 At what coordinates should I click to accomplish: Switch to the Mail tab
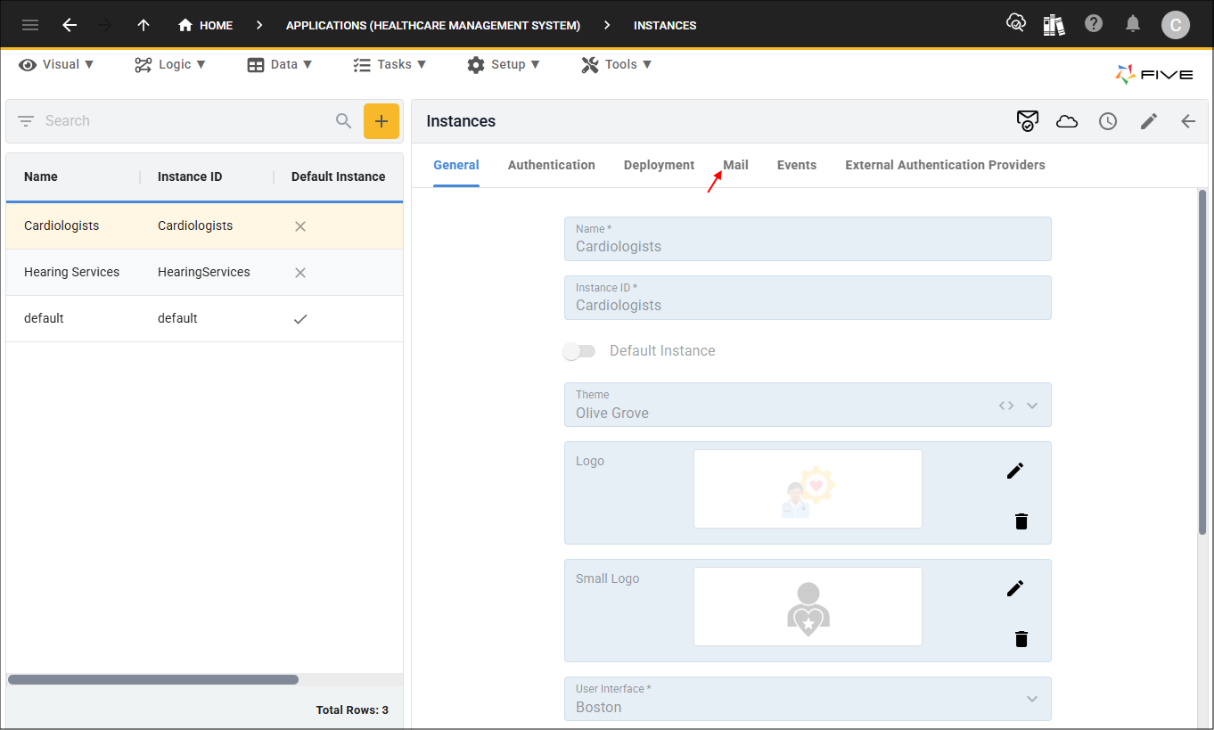(x=735, y=165)
